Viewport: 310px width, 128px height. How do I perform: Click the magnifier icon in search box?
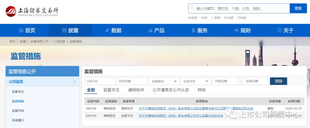coord(192,8)
